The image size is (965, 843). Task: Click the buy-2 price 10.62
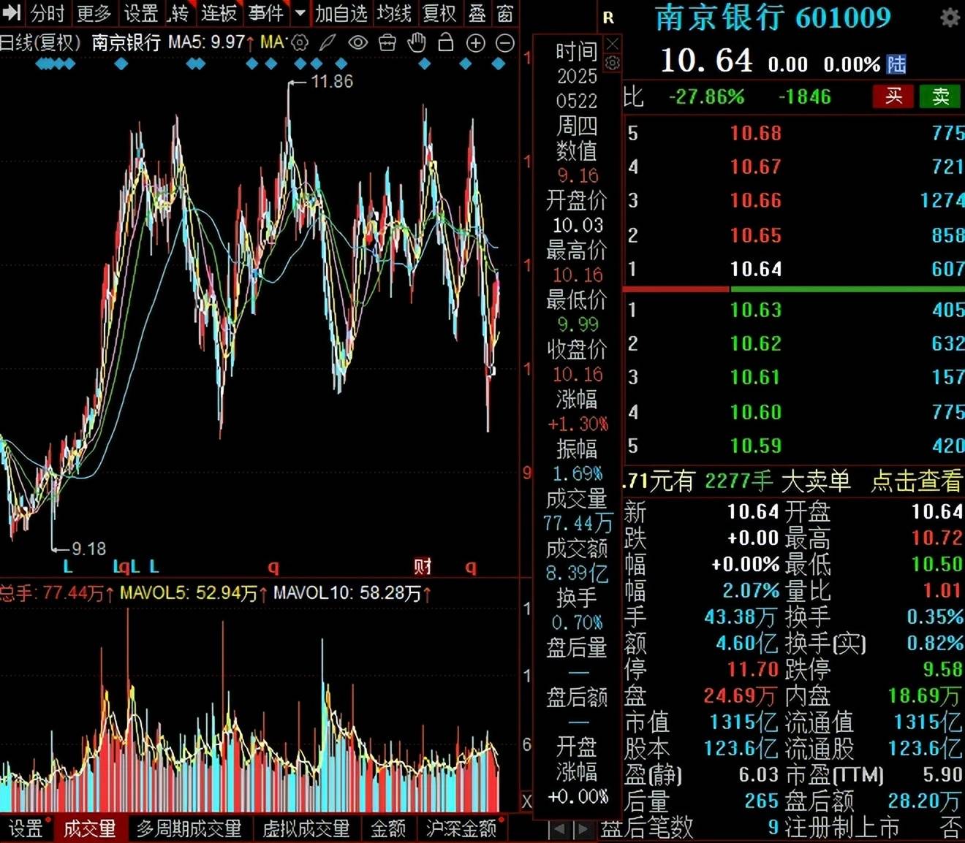point(756,343)
